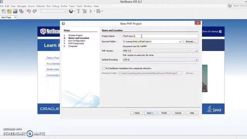Screen dimensions: 247x139
Task: Click the Redo toolbar icon
Action: click(35, 11)
